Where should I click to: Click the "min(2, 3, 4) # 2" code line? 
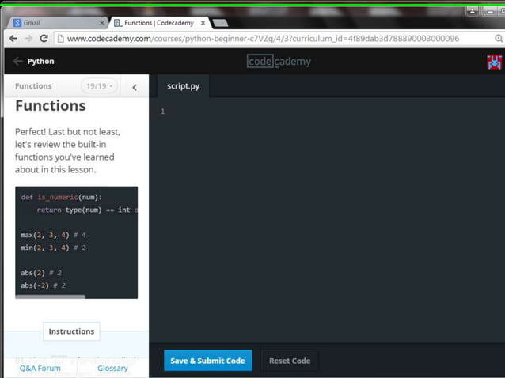point(53,248)
